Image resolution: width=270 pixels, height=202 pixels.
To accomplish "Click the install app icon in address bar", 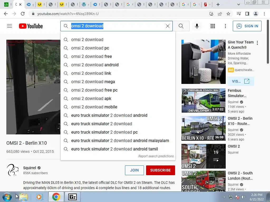I will pos(211,14).
